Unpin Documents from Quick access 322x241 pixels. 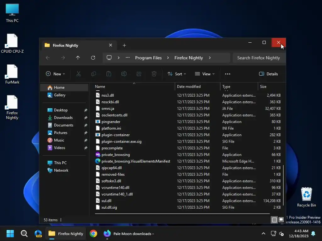pos(86,125)
